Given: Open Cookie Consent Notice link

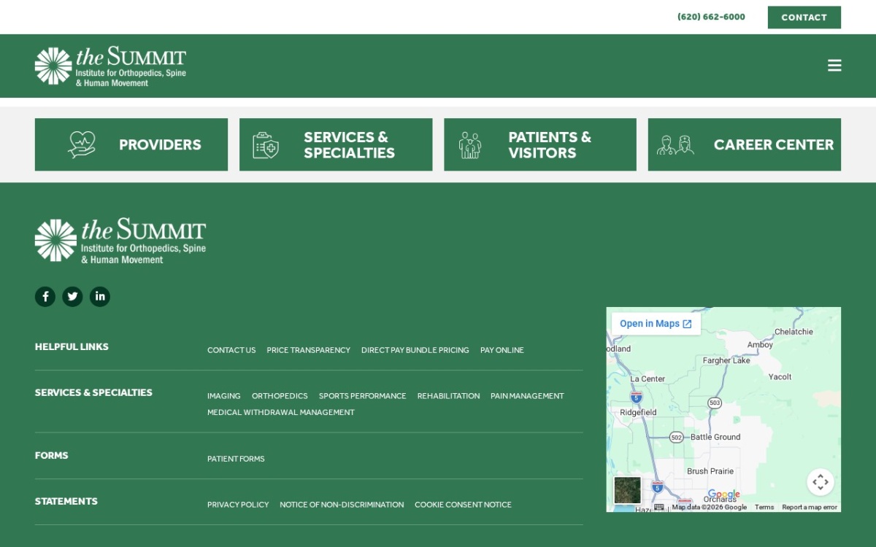Looking at the screenshot, I should tap(464, 505).
